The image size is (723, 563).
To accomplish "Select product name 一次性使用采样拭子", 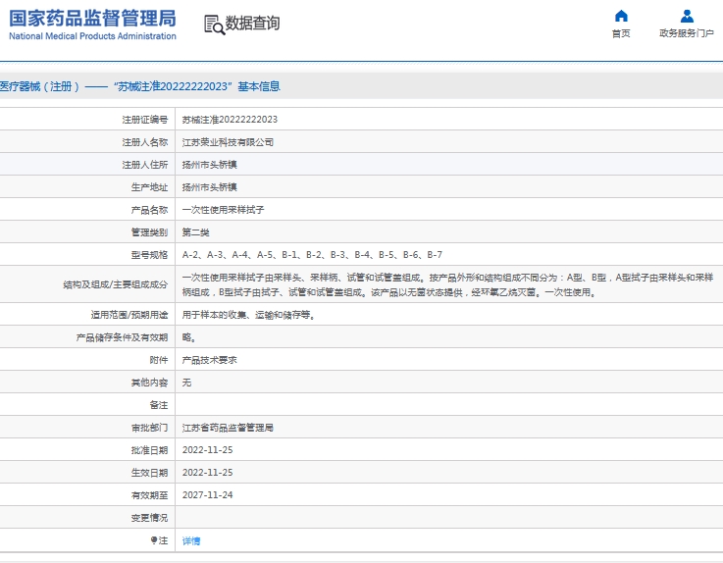I will pyautogui.click(x=223, y=210).
